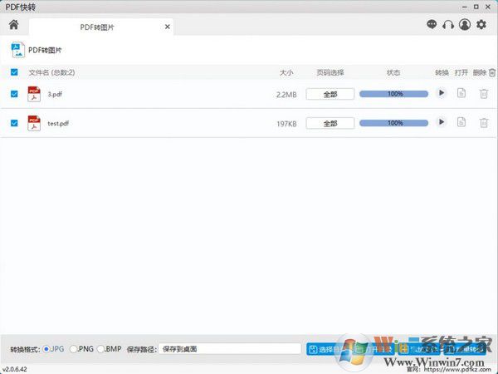Click the PDF转图片 page heading icon
This screenshot has width=498, height=374.
17,50
